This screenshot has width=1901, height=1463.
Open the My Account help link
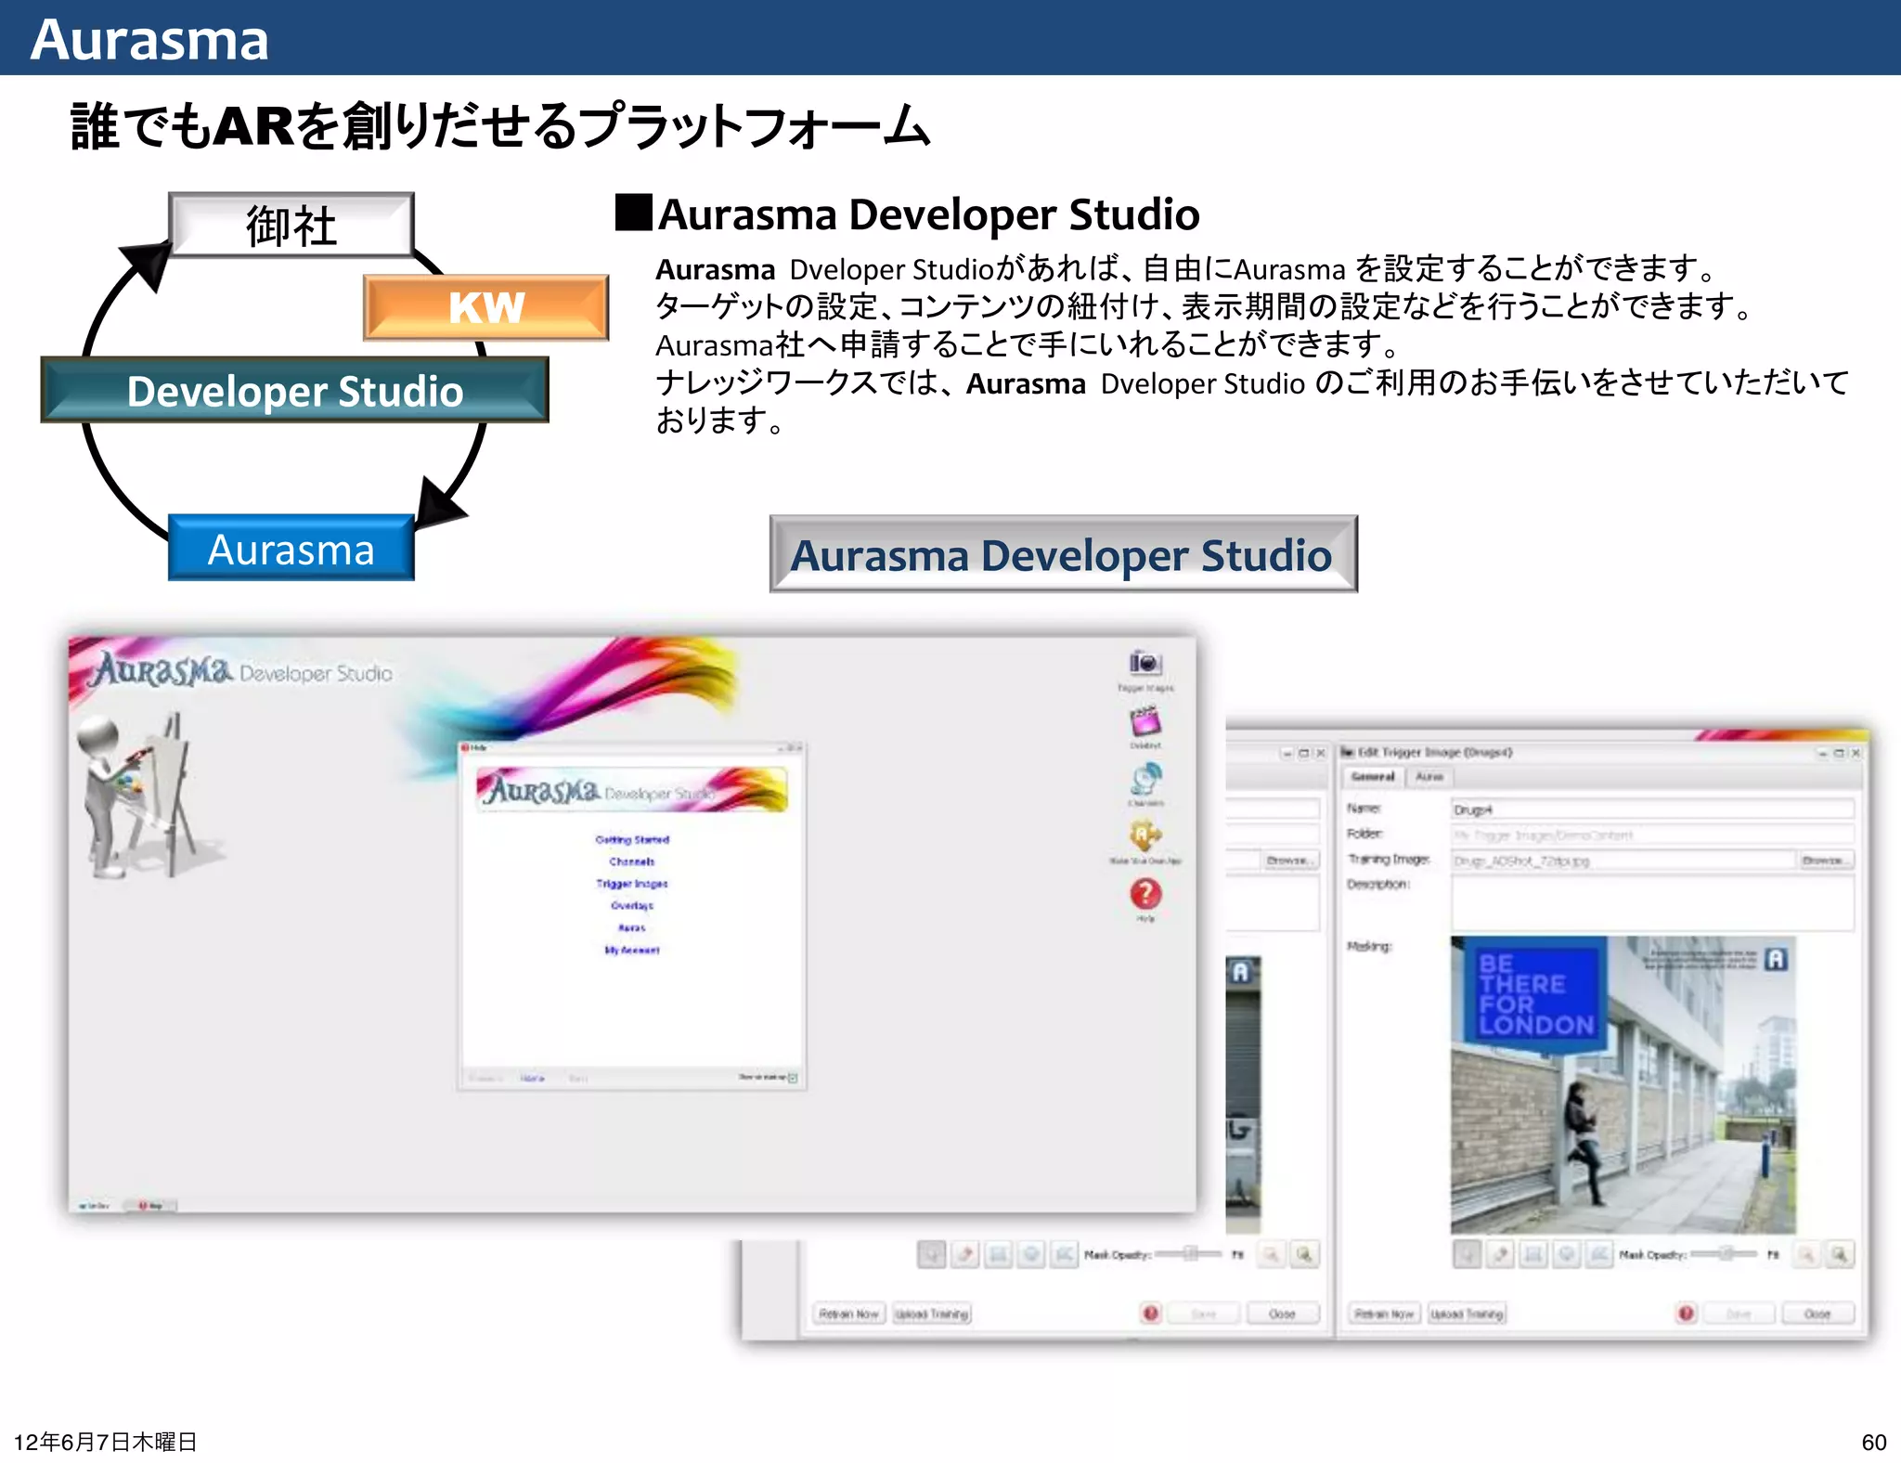tap(632, 950)
